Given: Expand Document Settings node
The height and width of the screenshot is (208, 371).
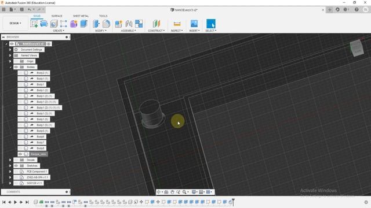Looking at the screenshot, I should (10, 50).
